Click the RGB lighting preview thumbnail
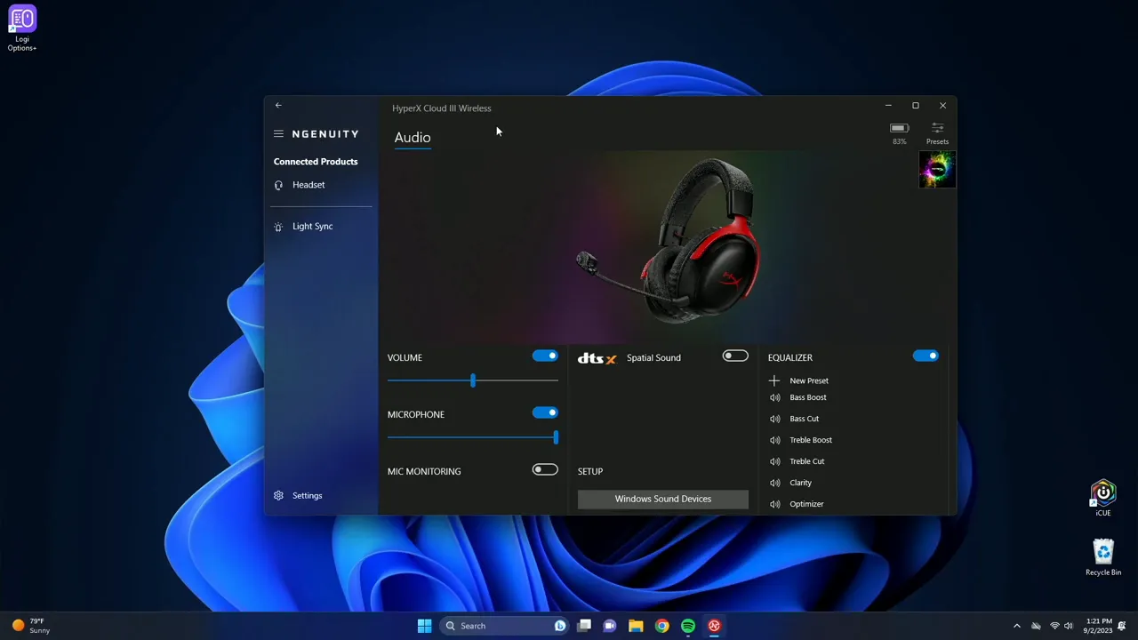 coord(937,169)
